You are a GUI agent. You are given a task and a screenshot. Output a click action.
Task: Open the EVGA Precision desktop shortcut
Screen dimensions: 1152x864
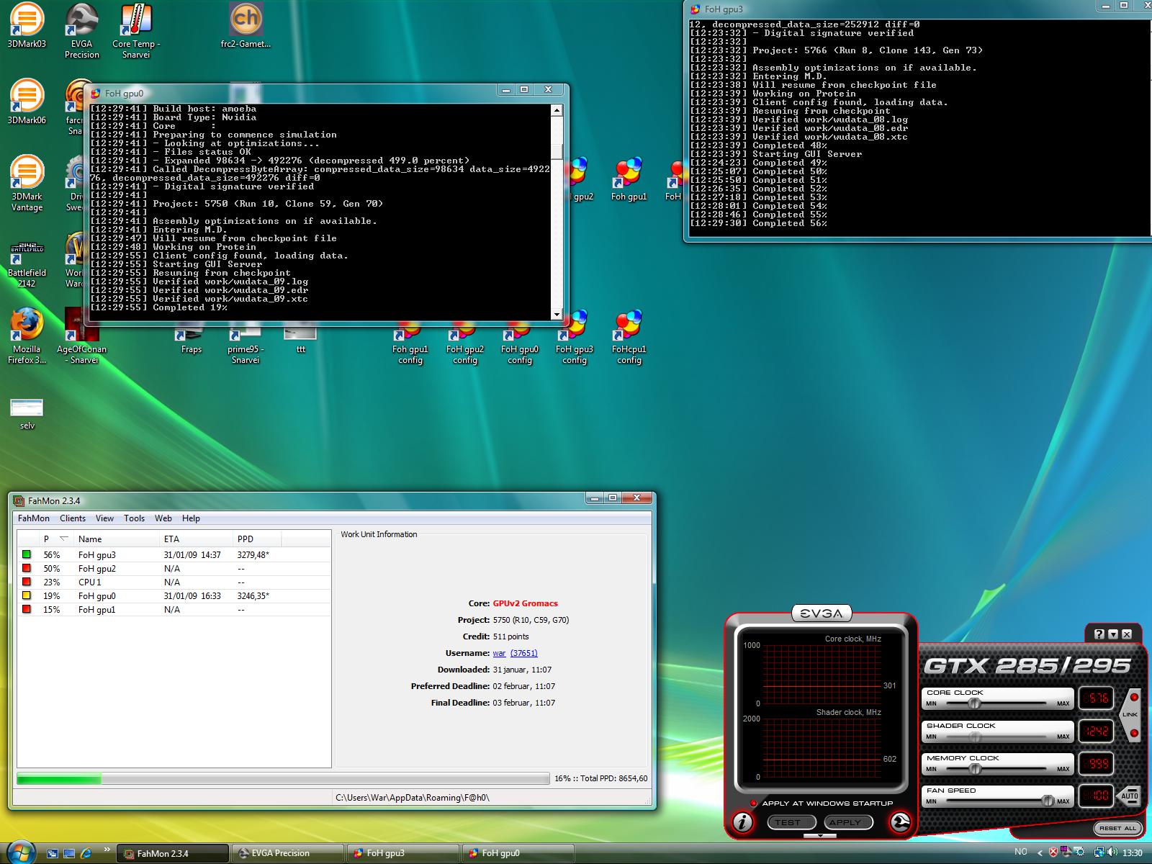(x=81, y=30)
